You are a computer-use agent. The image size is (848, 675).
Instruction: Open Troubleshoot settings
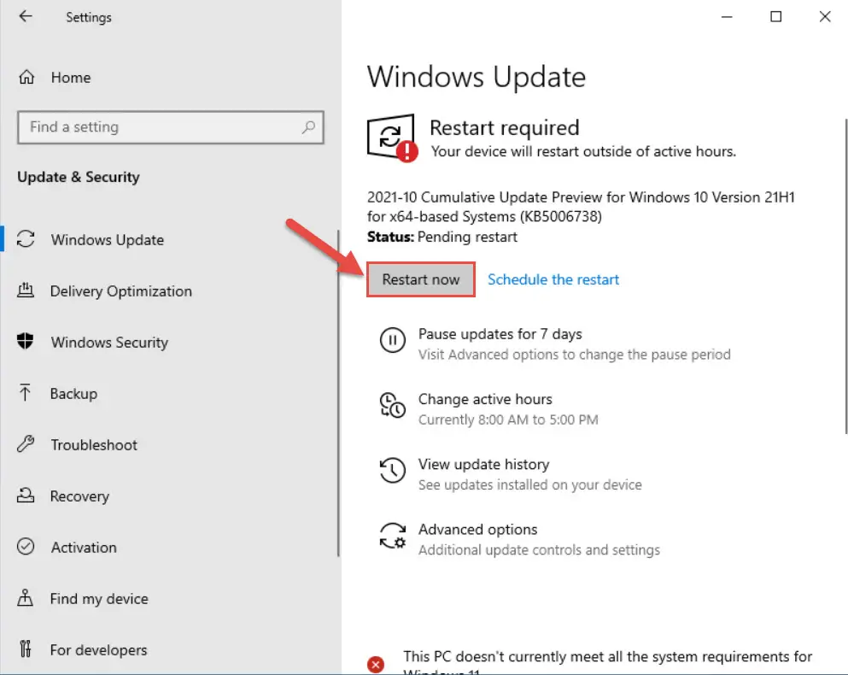pos(94,445)
